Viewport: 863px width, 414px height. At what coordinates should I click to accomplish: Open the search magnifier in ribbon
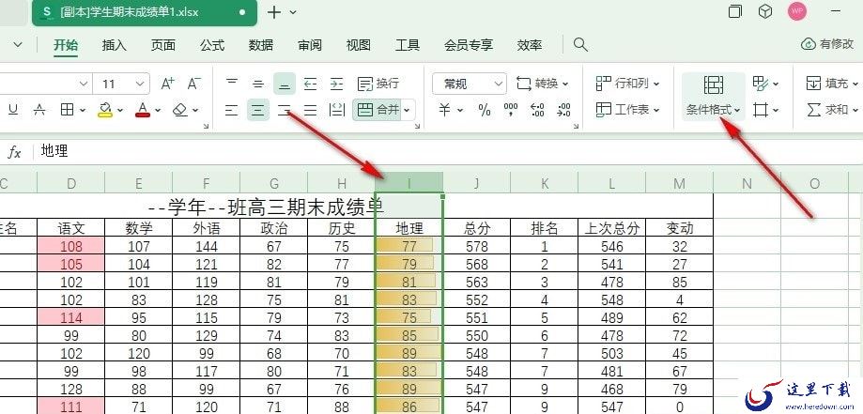point(580,45)
